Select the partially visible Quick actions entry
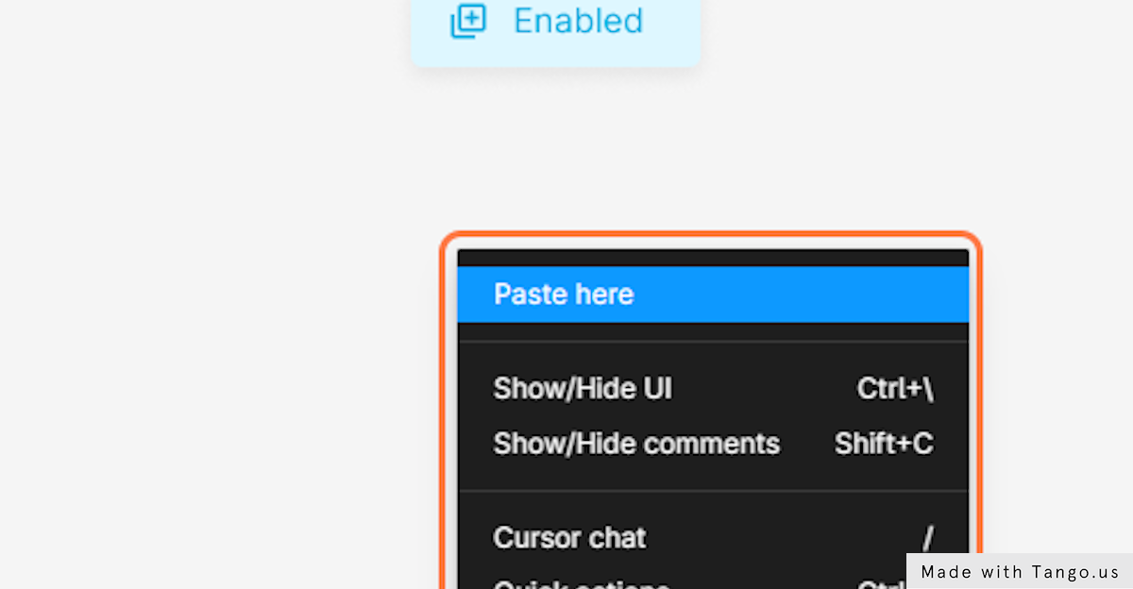1133x589 pixels. [582, 583]
